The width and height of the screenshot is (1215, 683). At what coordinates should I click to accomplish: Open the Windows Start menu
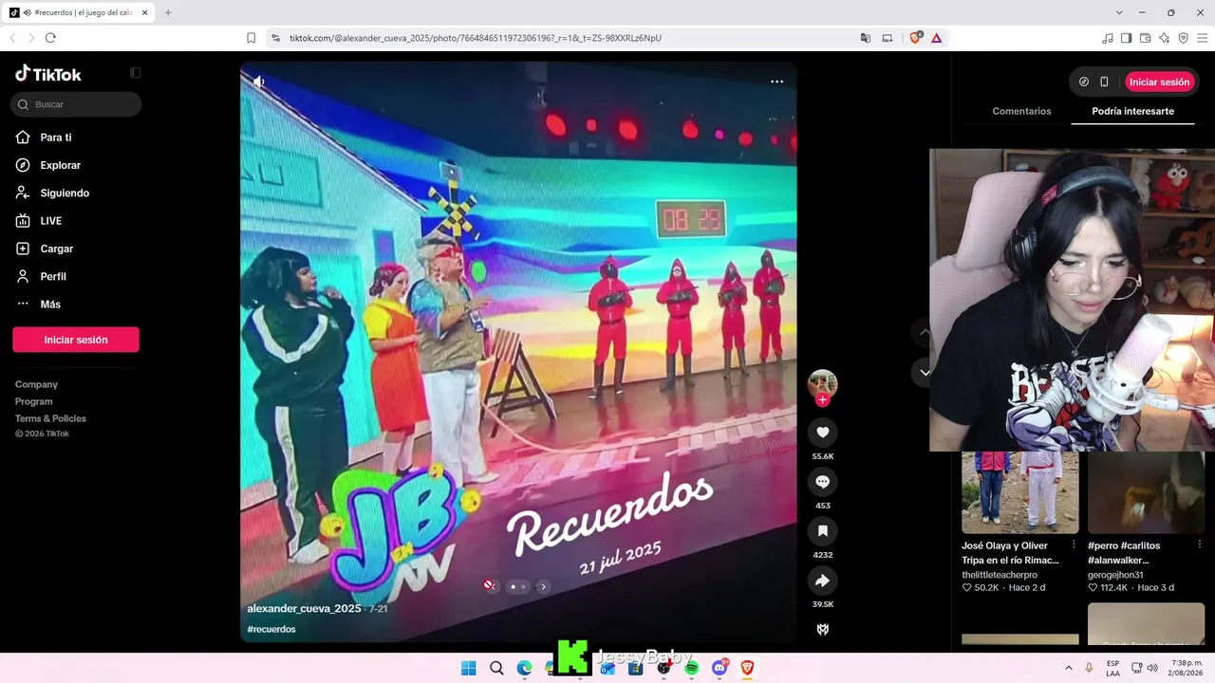[x=468, y=668]
